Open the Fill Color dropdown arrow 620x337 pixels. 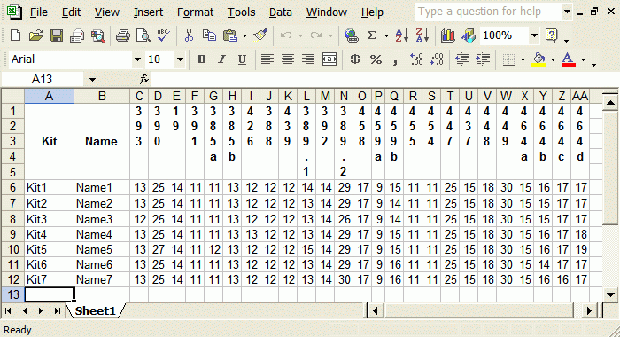click(x=553, y=59)
